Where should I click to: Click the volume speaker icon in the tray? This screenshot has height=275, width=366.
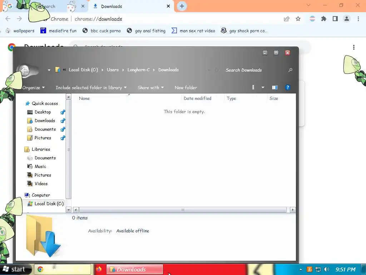[327, 269]
